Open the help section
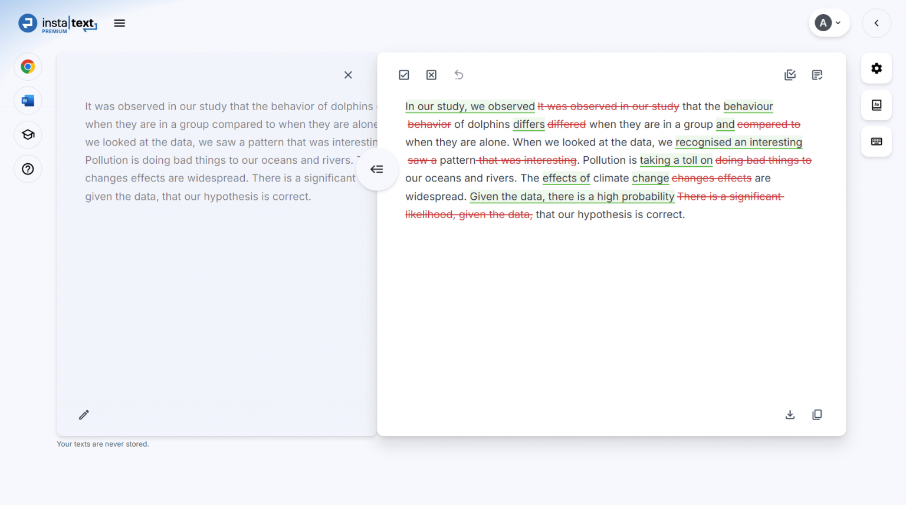The image size is (906, 505). [27, 169]
